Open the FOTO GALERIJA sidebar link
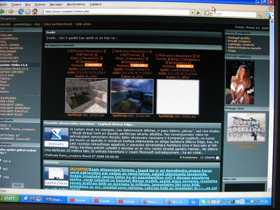This screenshot has height=210, width=280. [x=11, y=48]
